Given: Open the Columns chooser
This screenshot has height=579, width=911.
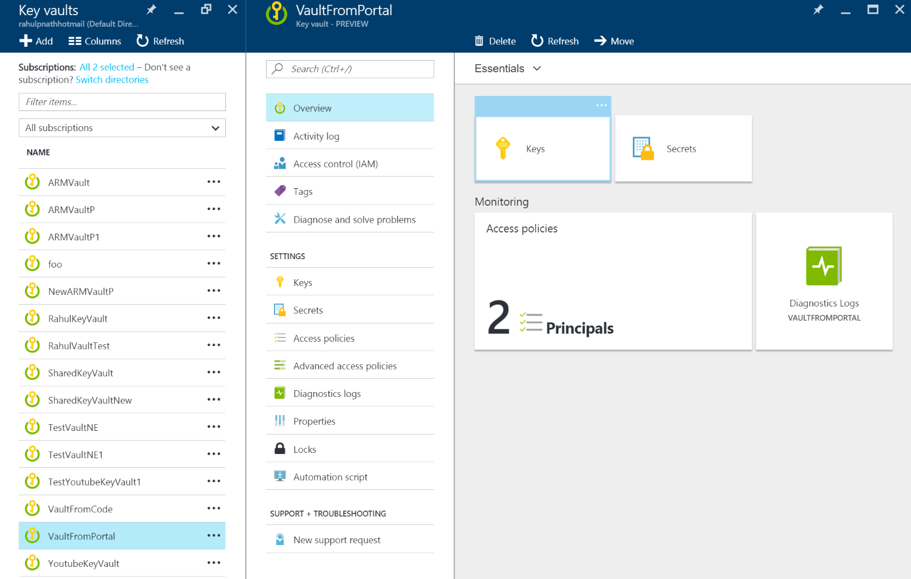Looking at the screenshot, I should point(95,41).
